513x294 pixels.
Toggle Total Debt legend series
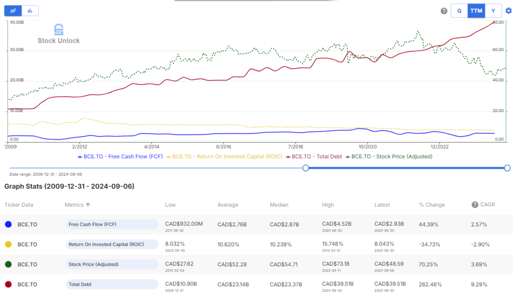[314, 157]
